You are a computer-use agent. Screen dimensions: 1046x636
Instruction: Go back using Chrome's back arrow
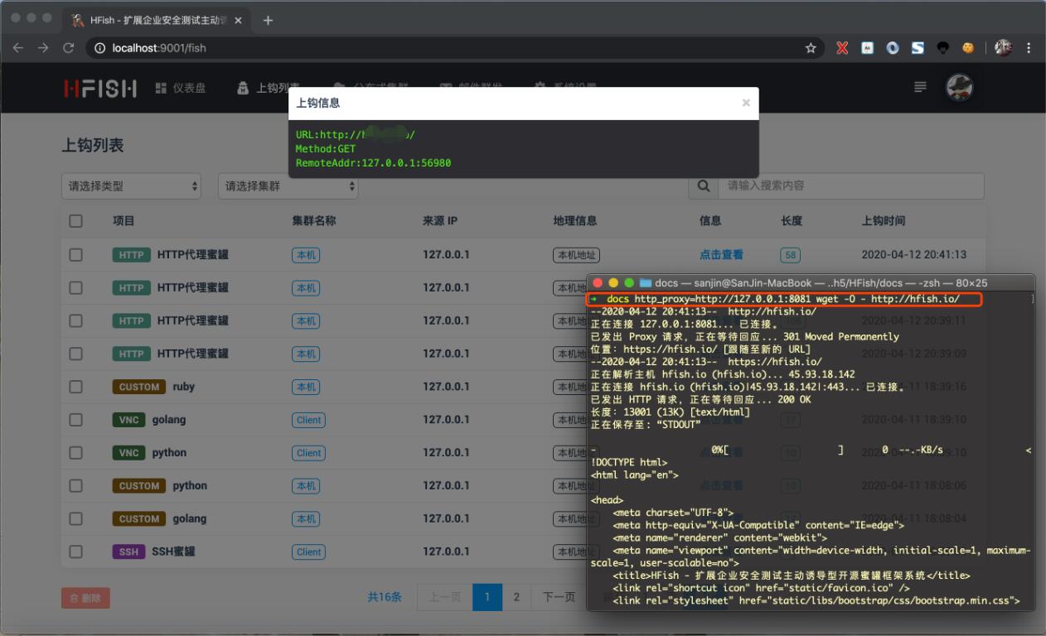coord(18,48)
